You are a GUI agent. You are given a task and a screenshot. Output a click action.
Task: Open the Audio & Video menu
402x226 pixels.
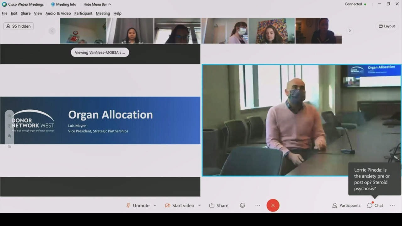point(58,14)
